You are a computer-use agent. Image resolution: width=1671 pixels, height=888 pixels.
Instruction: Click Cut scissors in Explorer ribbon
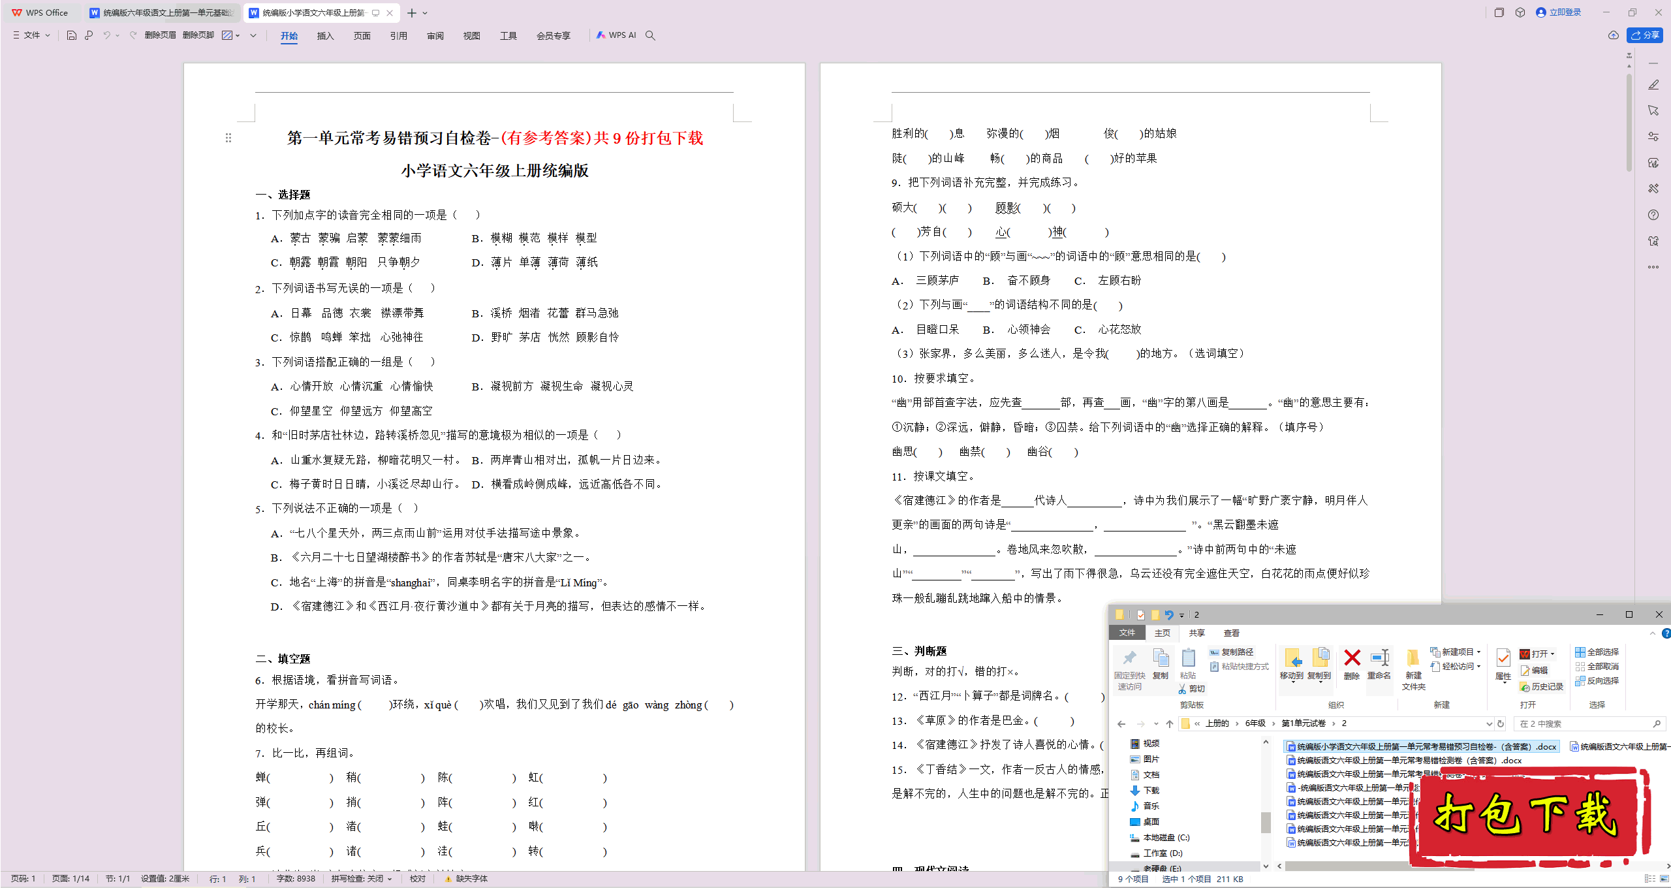click(1192, 689)
